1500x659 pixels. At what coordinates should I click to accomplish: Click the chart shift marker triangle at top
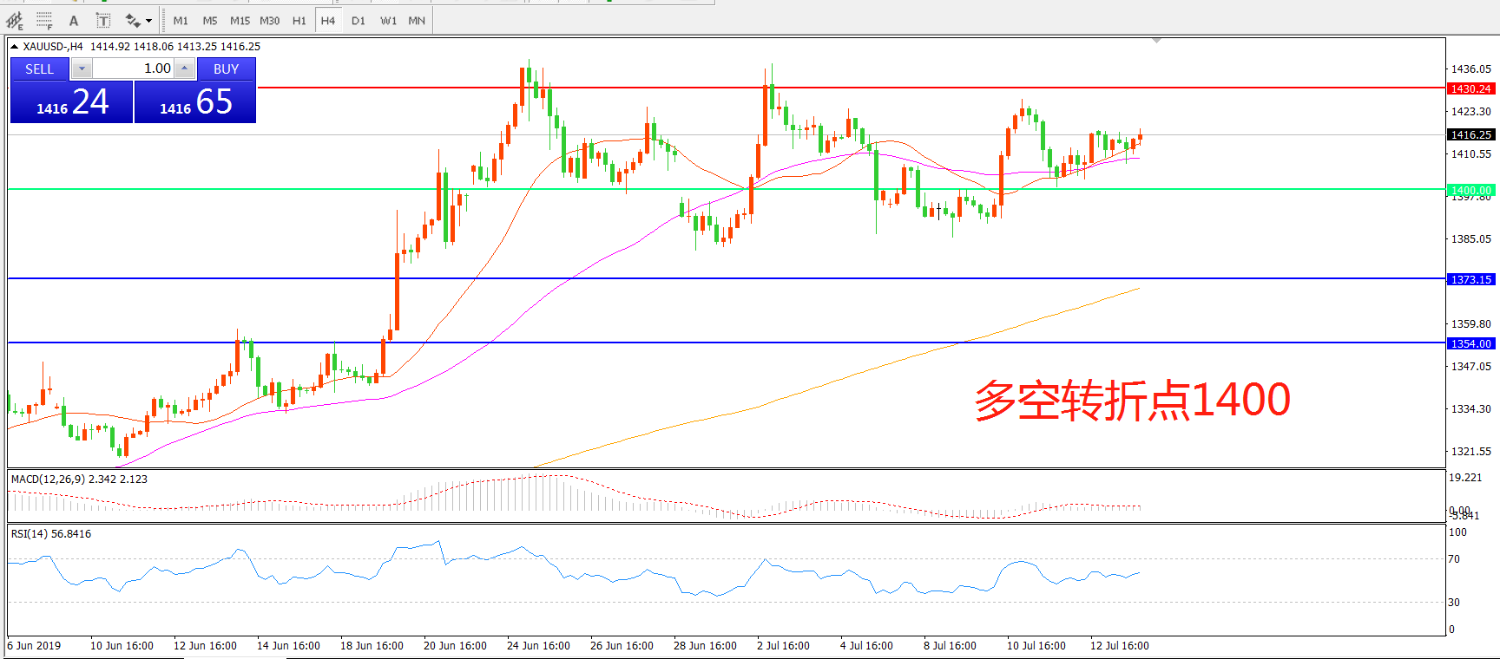[1156, 41]
